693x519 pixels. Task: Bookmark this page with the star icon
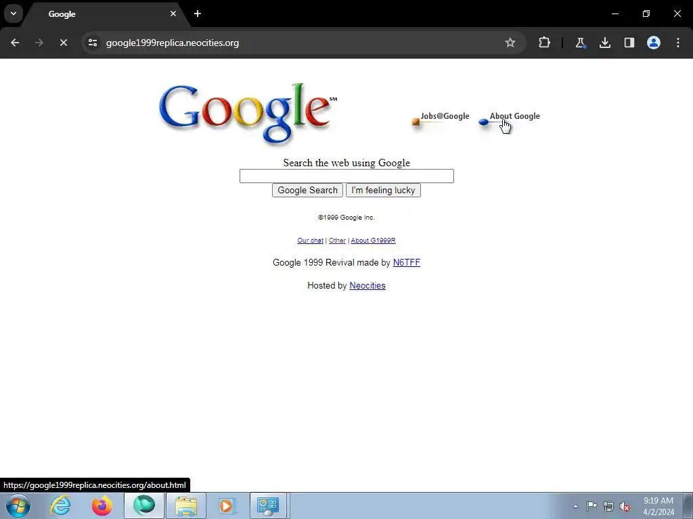coord(510,43)
